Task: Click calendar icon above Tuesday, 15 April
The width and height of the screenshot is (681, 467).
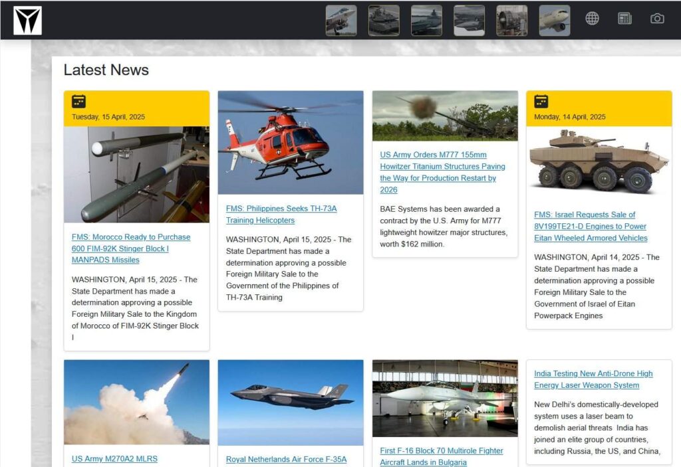Action: pos(78,101)
